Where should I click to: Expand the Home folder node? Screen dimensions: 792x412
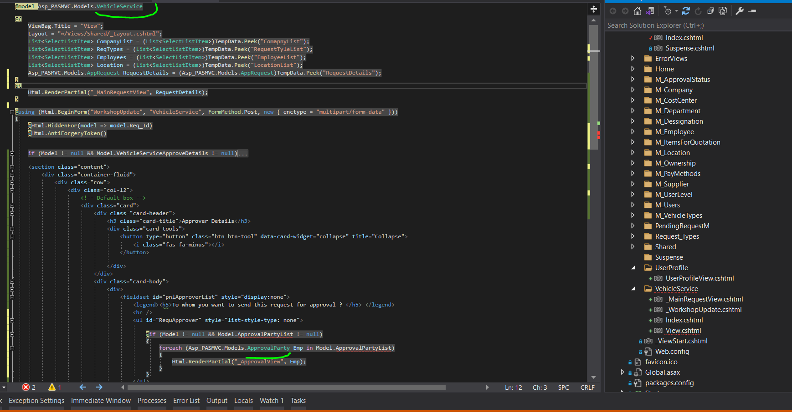coord(633,69)
